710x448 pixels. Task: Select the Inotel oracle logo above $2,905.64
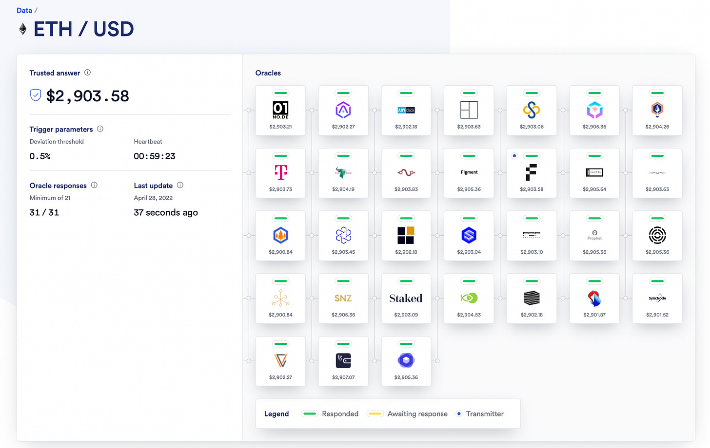click(x=594, y=172)
